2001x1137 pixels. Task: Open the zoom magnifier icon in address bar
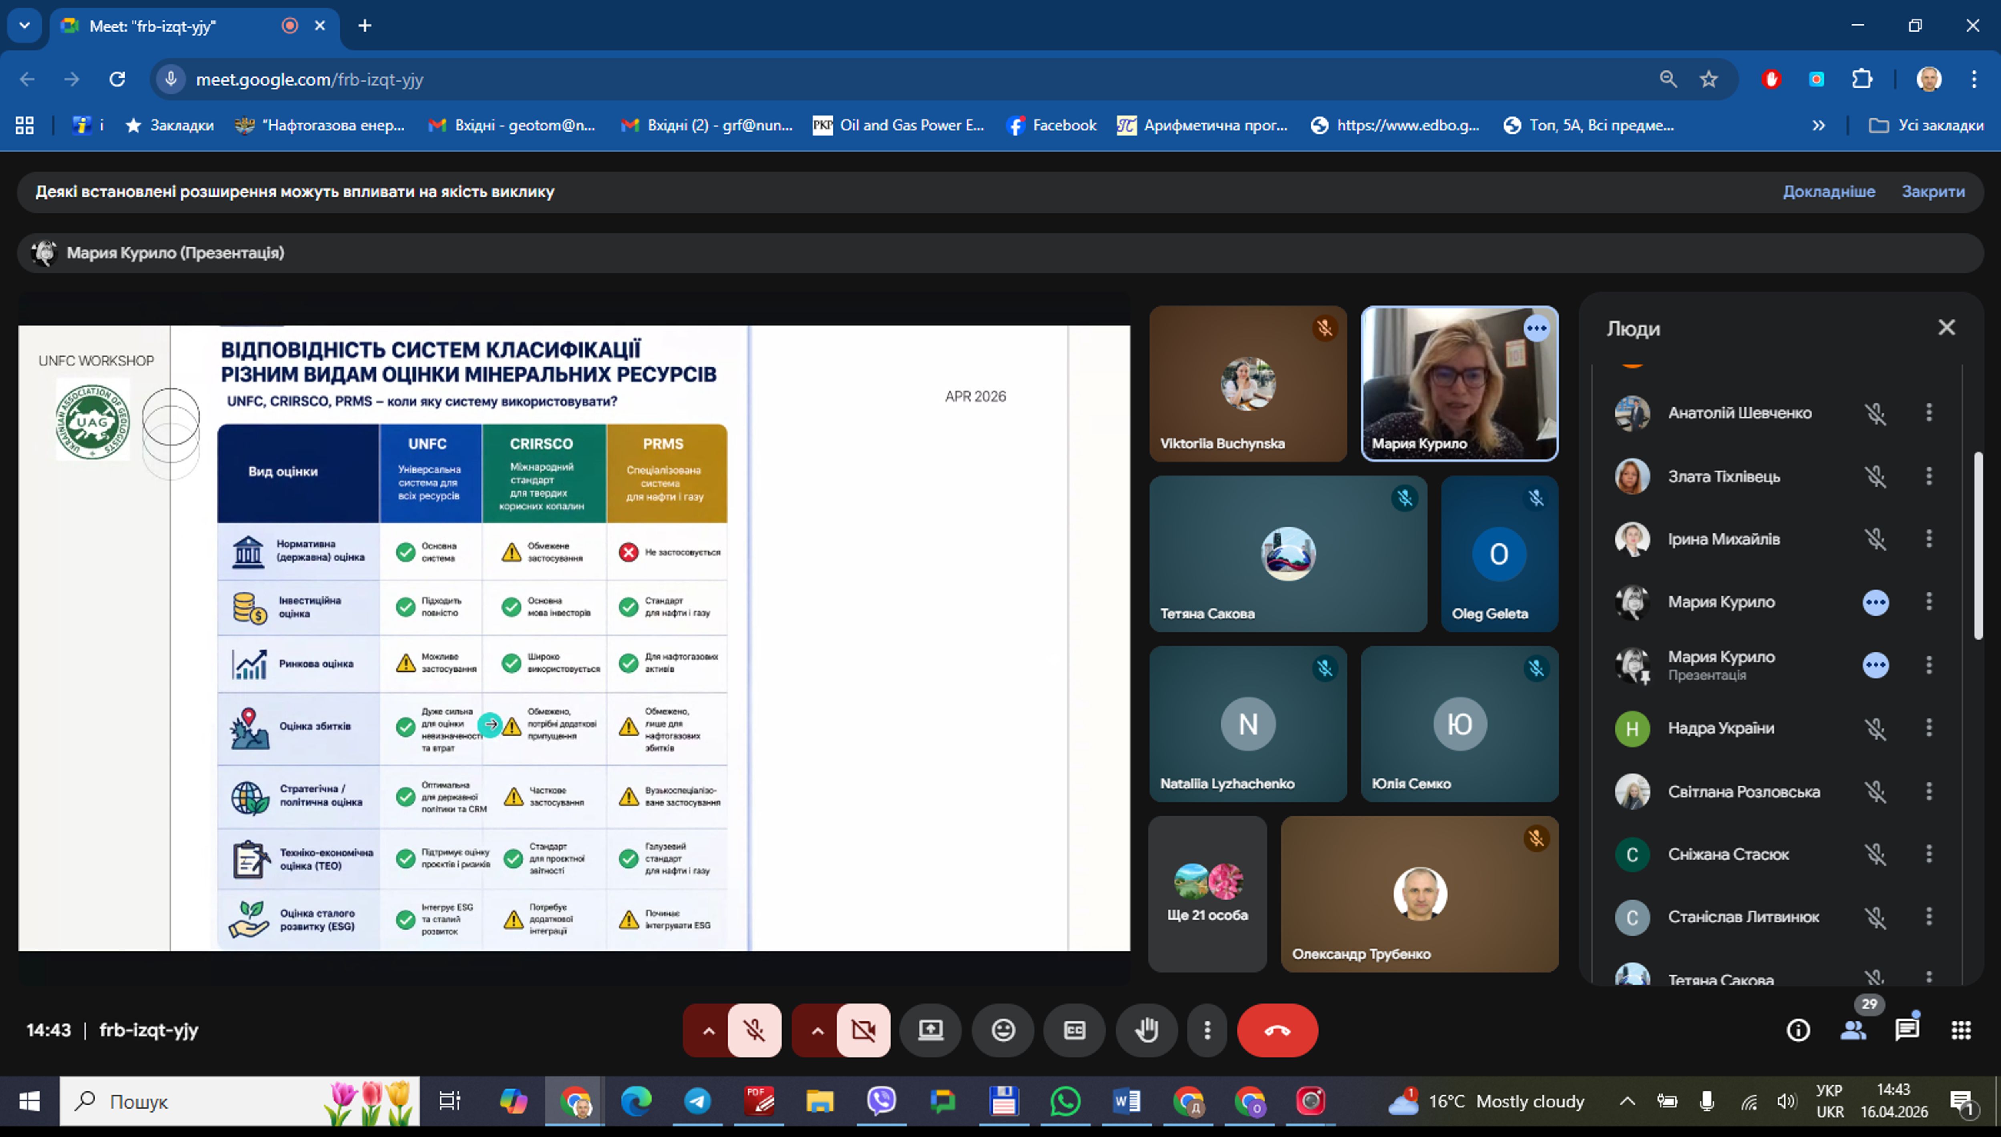click(1667, 79)
